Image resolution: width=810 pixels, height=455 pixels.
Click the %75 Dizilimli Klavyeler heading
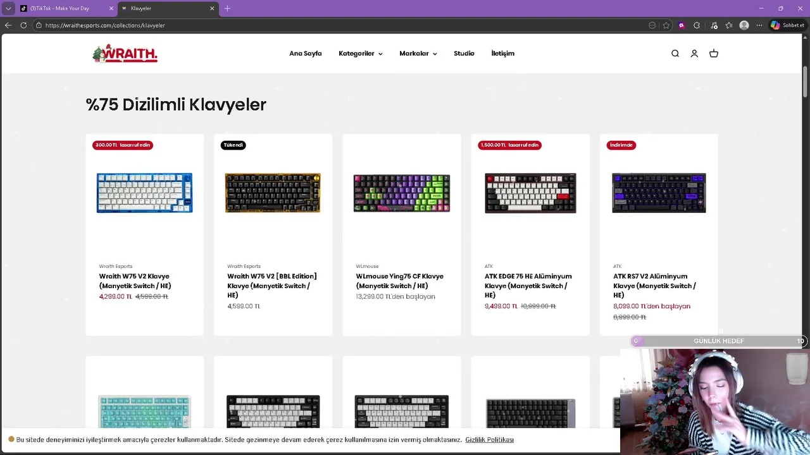(x=176, y=104)
